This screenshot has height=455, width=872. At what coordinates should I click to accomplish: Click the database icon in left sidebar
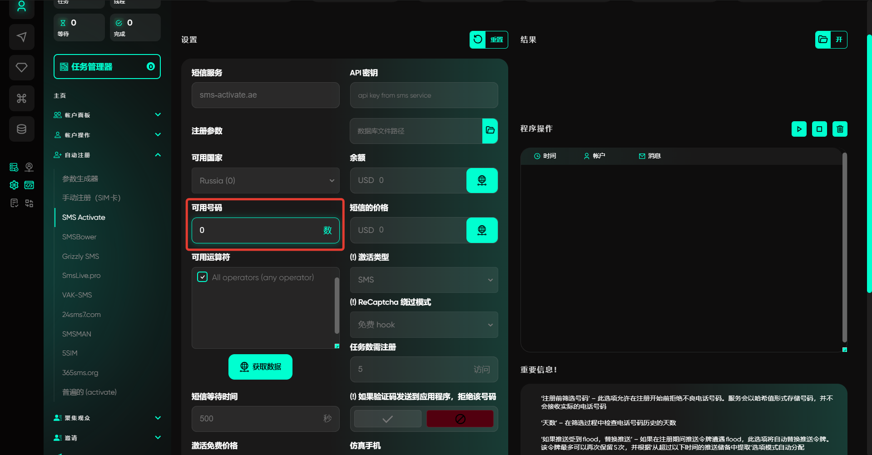21,129
